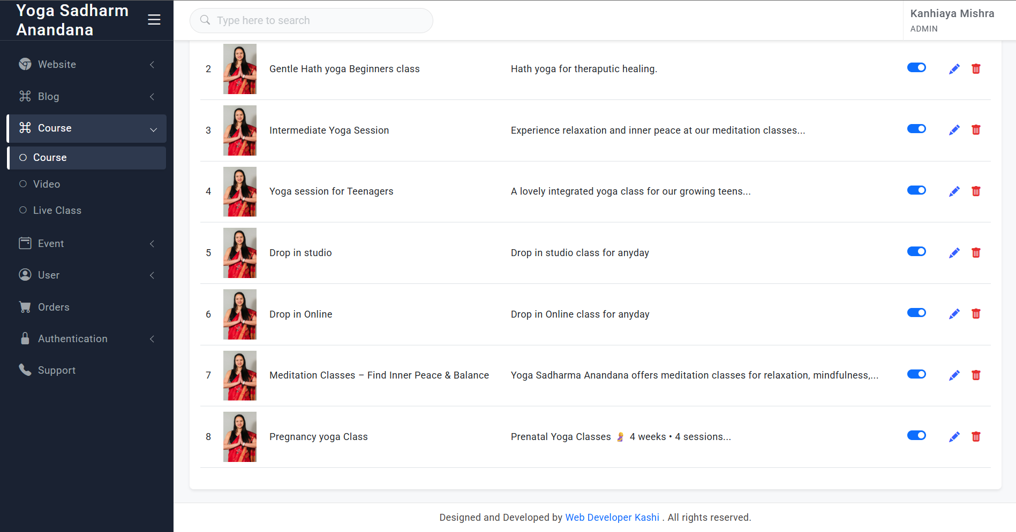This screenshot has width=1016, height=532.
Task: Delete the Pregnancy yoga Class entry
Action: (x=976, y=437)
